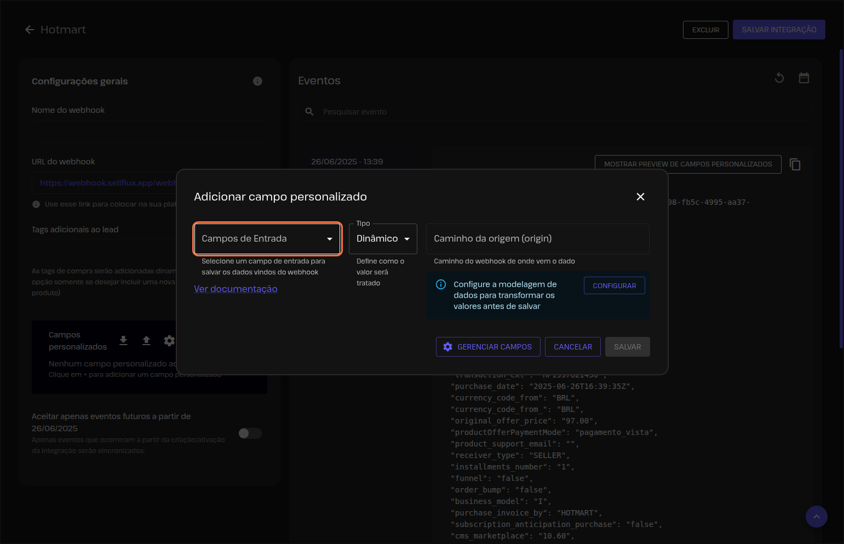
Task: Click the info icon in Configurações gerais
Action: [x=257, y=81]
